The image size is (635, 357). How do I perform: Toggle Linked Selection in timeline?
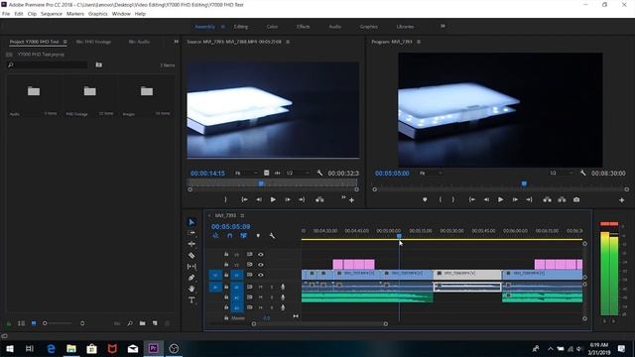click(243, 236)
